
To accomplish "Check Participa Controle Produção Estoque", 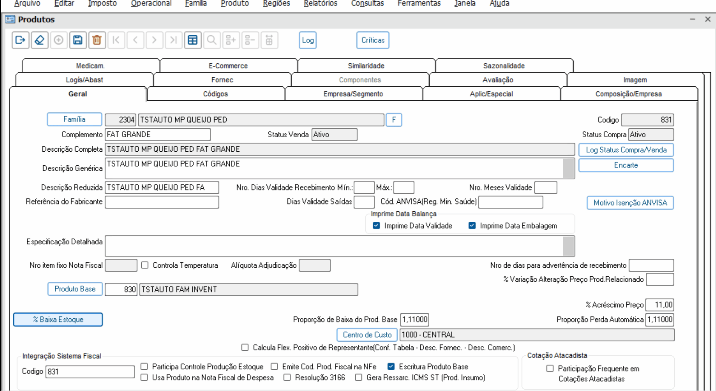I will (x=144, y=366).
